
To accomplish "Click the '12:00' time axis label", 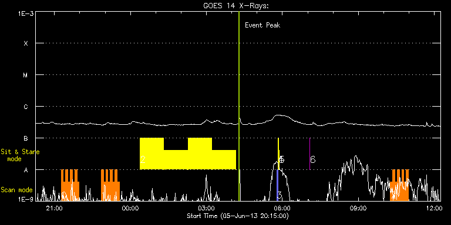I will click(x=434, y=207).
